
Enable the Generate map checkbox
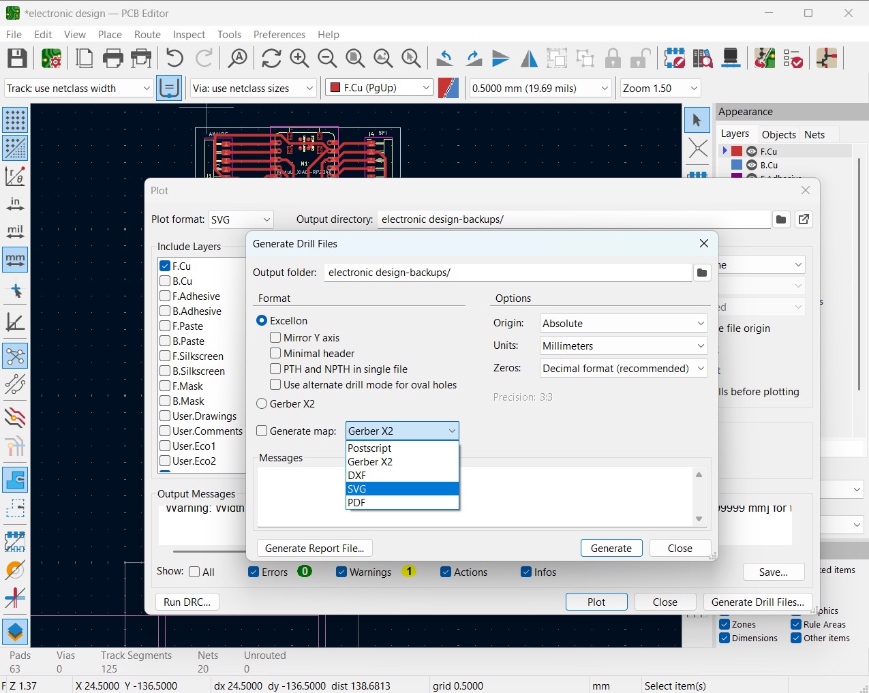262,431
